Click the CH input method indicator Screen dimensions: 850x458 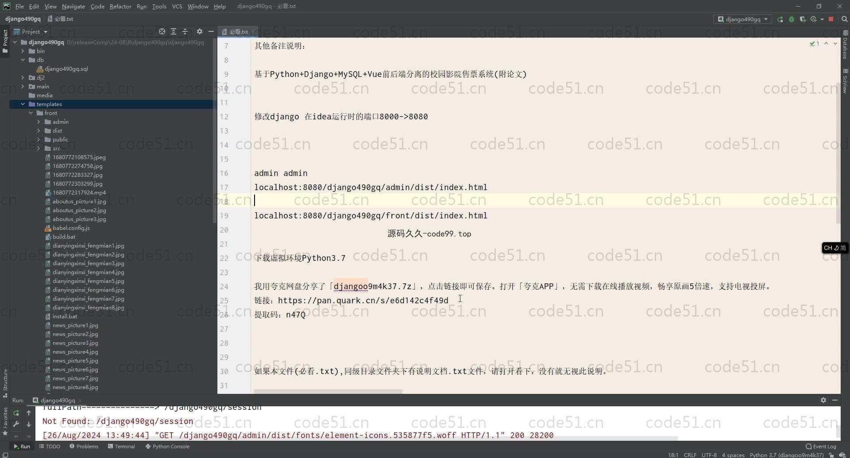point(835,248)
